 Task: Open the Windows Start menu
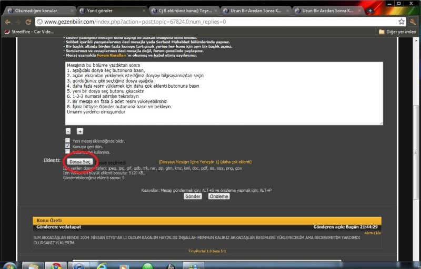point(10,265)
